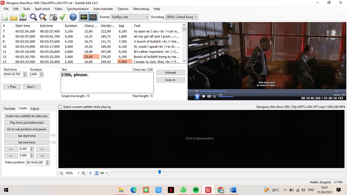Stop the video playback

click(x=204, y=96)
